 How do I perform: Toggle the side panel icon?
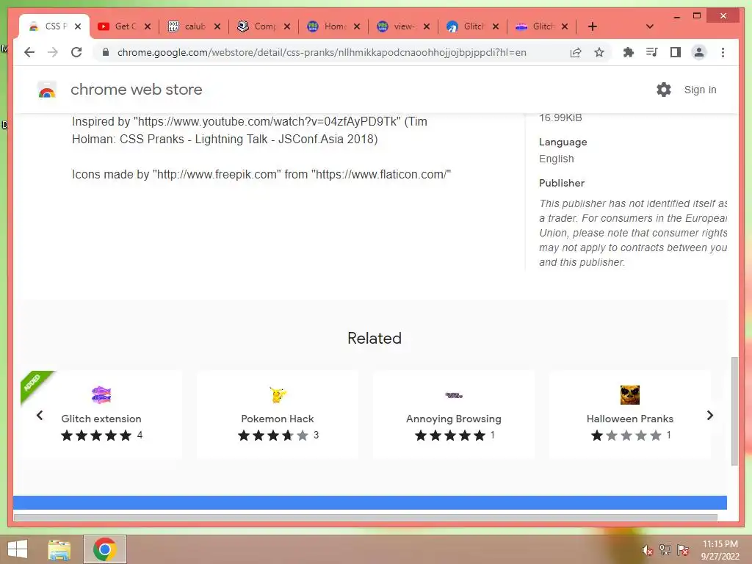click(676, 52)
